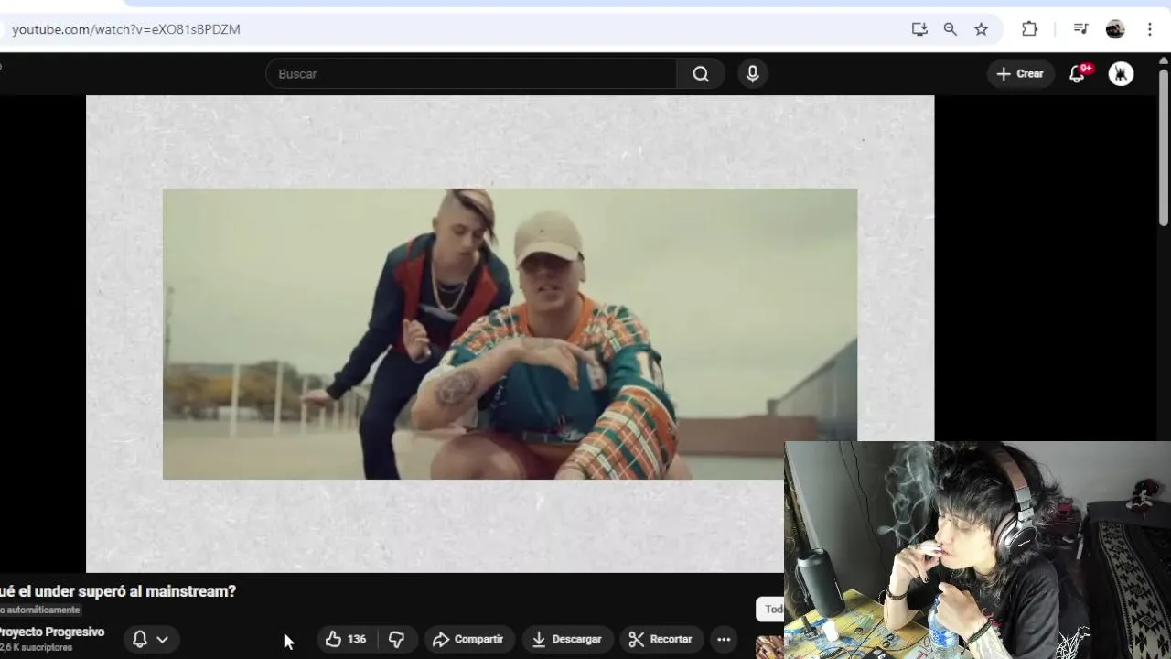Open the browser extensions puzzle icon
The image size is (1171, 659).
[x=1030, y=29]
